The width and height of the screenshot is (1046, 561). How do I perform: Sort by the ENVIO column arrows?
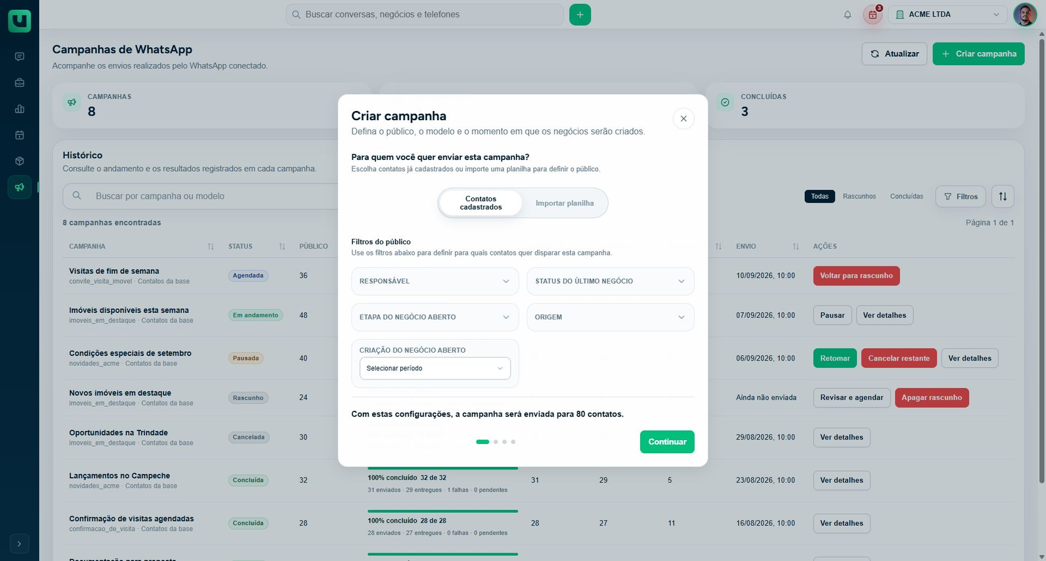point(796,247)
